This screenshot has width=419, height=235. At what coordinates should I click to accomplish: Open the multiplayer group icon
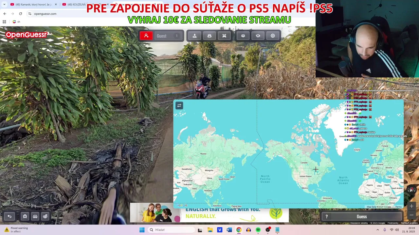[209, 36]
